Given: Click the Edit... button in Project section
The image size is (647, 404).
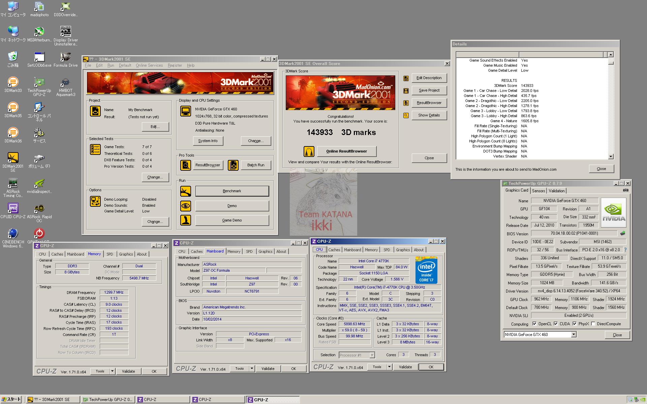Looking at the screenshot, I should click(x=155, y=127).
